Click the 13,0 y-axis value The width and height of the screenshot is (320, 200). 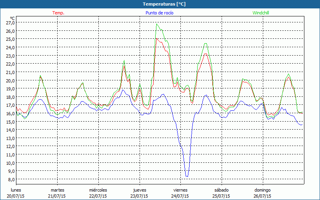(10, 138)
